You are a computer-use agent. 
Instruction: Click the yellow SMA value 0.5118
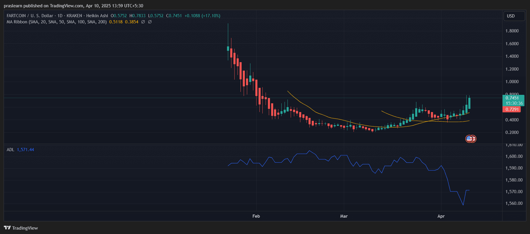pos(116,22)
